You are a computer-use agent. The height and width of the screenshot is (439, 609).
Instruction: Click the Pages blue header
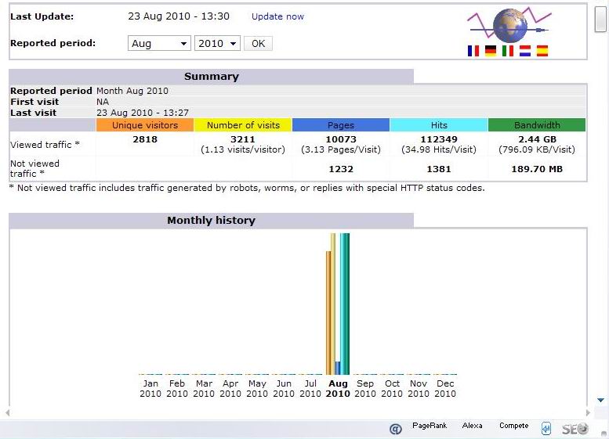tap(341, 125)
